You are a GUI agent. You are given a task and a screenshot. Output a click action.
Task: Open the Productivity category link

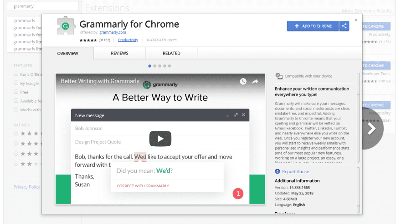pyautogui.click(x=128, y=40)
